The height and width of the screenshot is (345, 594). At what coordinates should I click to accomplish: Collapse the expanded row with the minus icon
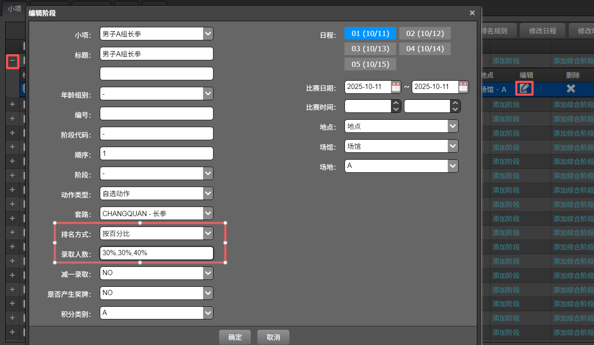coord(13,61)
